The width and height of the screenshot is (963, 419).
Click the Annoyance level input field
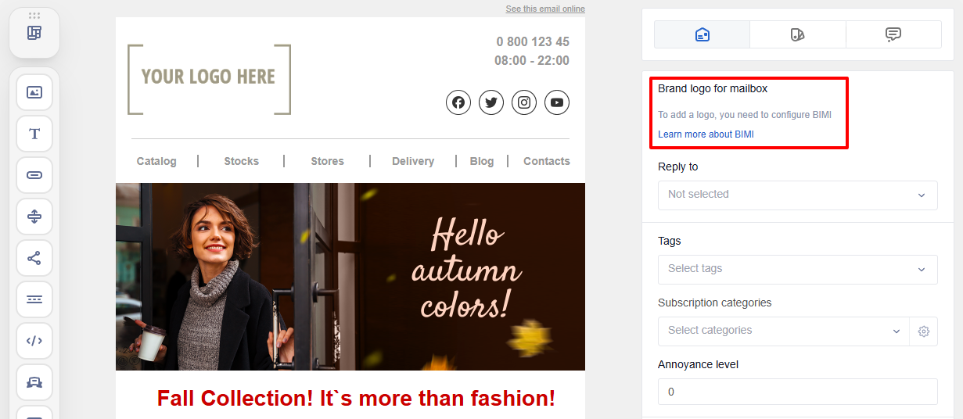(x=798, y=392)
